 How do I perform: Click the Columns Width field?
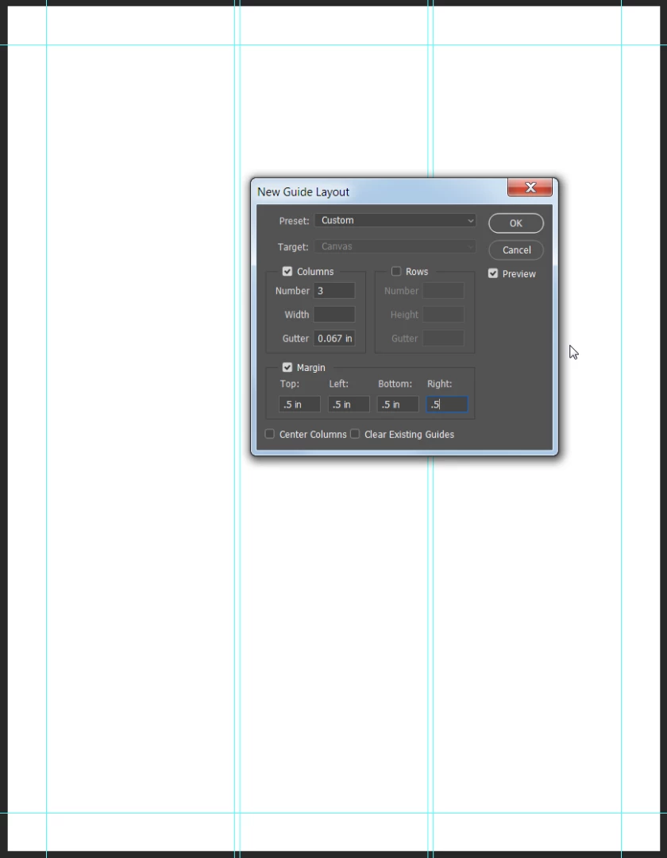334,315
